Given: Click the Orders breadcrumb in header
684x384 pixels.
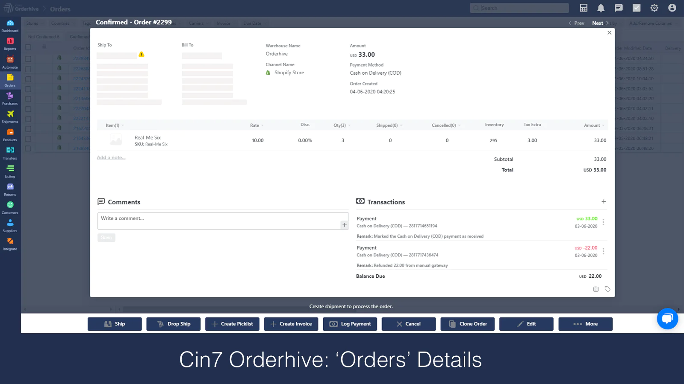Looking at the screenshot, I should pos(60,9).
